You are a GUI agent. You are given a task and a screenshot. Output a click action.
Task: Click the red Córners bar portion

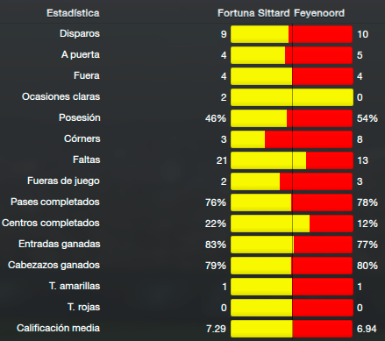click(309, 139)
